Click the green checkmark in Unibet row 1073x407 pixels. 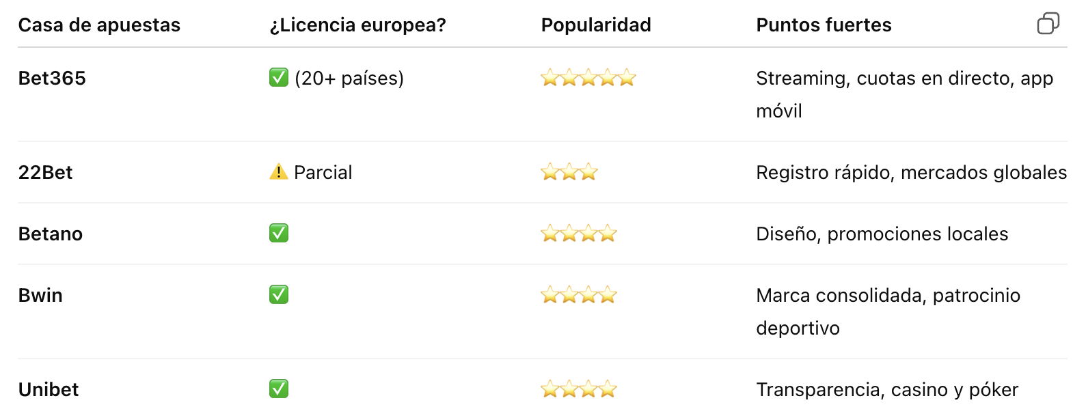(279, 389)
